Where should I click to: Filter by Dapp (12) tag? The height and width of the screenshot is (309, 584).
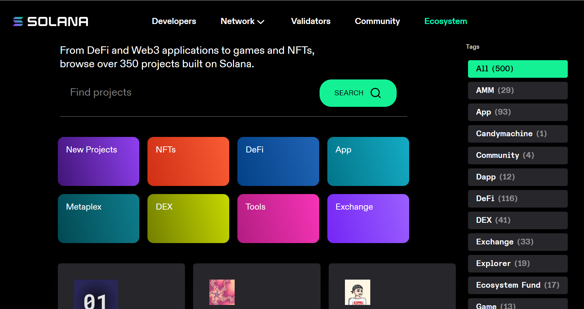pos(518,177)
